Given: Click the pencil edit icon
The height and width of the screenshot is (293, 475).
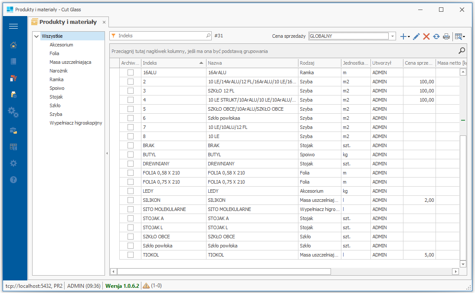Looking at the screenshot, I should pos(416,36).
